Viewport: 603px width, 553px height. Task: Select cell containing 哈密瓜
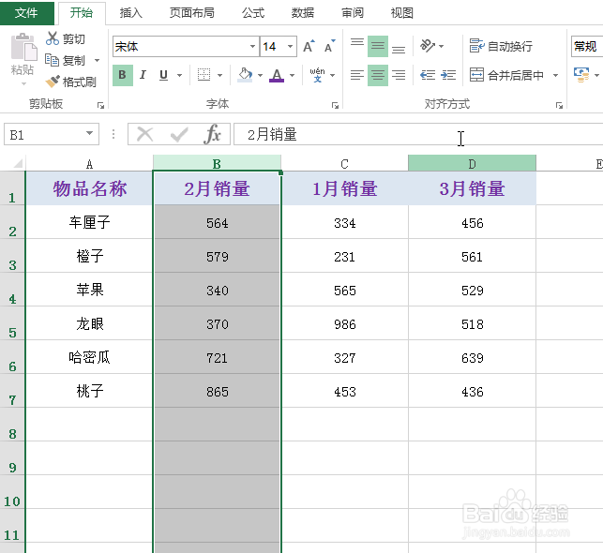pos(89,357)
